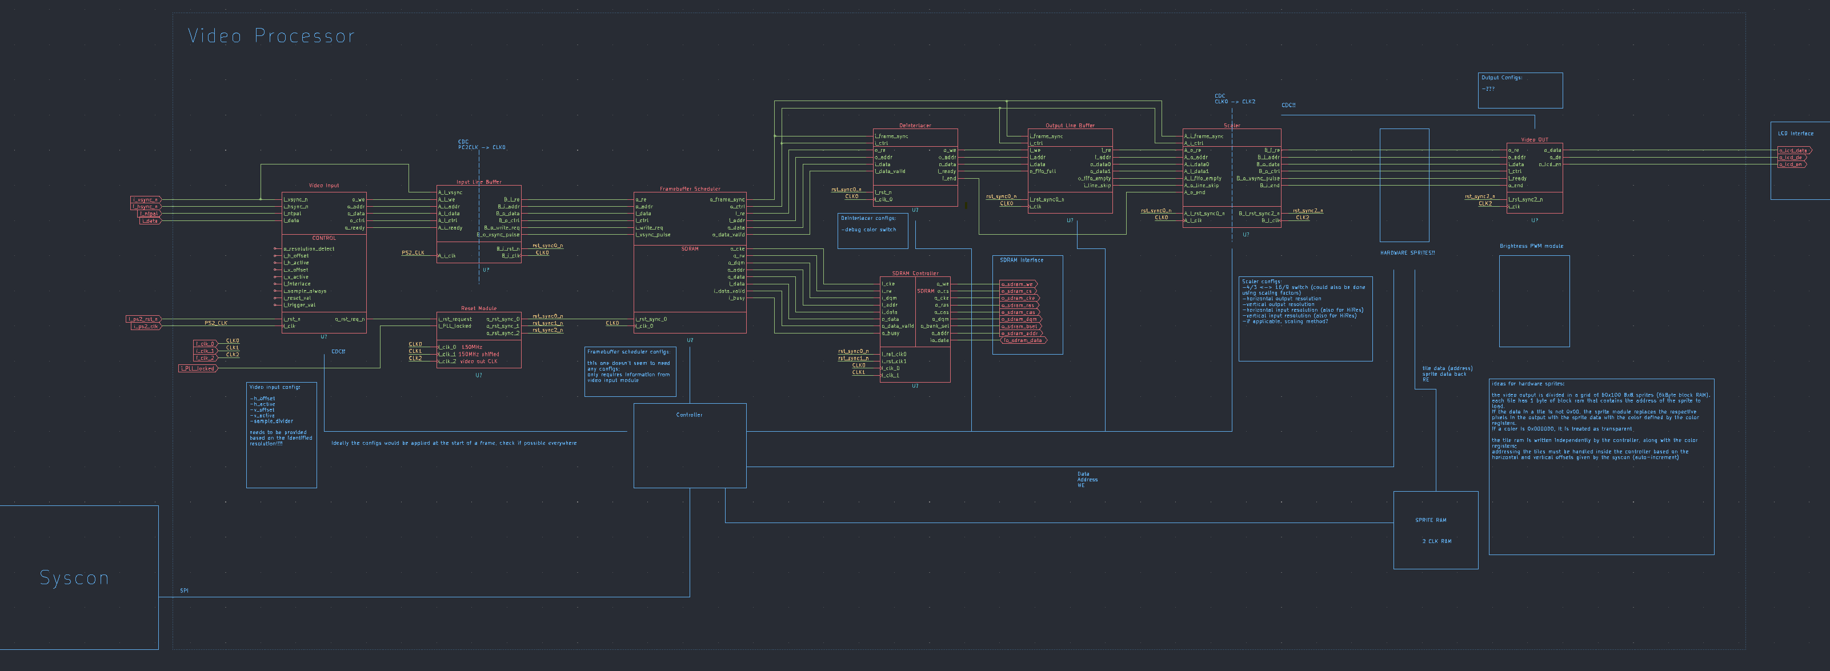This screenshot has height=671, width=1830.
Task: Select the 'Video OUT' block title
Action: (1535, 140)
